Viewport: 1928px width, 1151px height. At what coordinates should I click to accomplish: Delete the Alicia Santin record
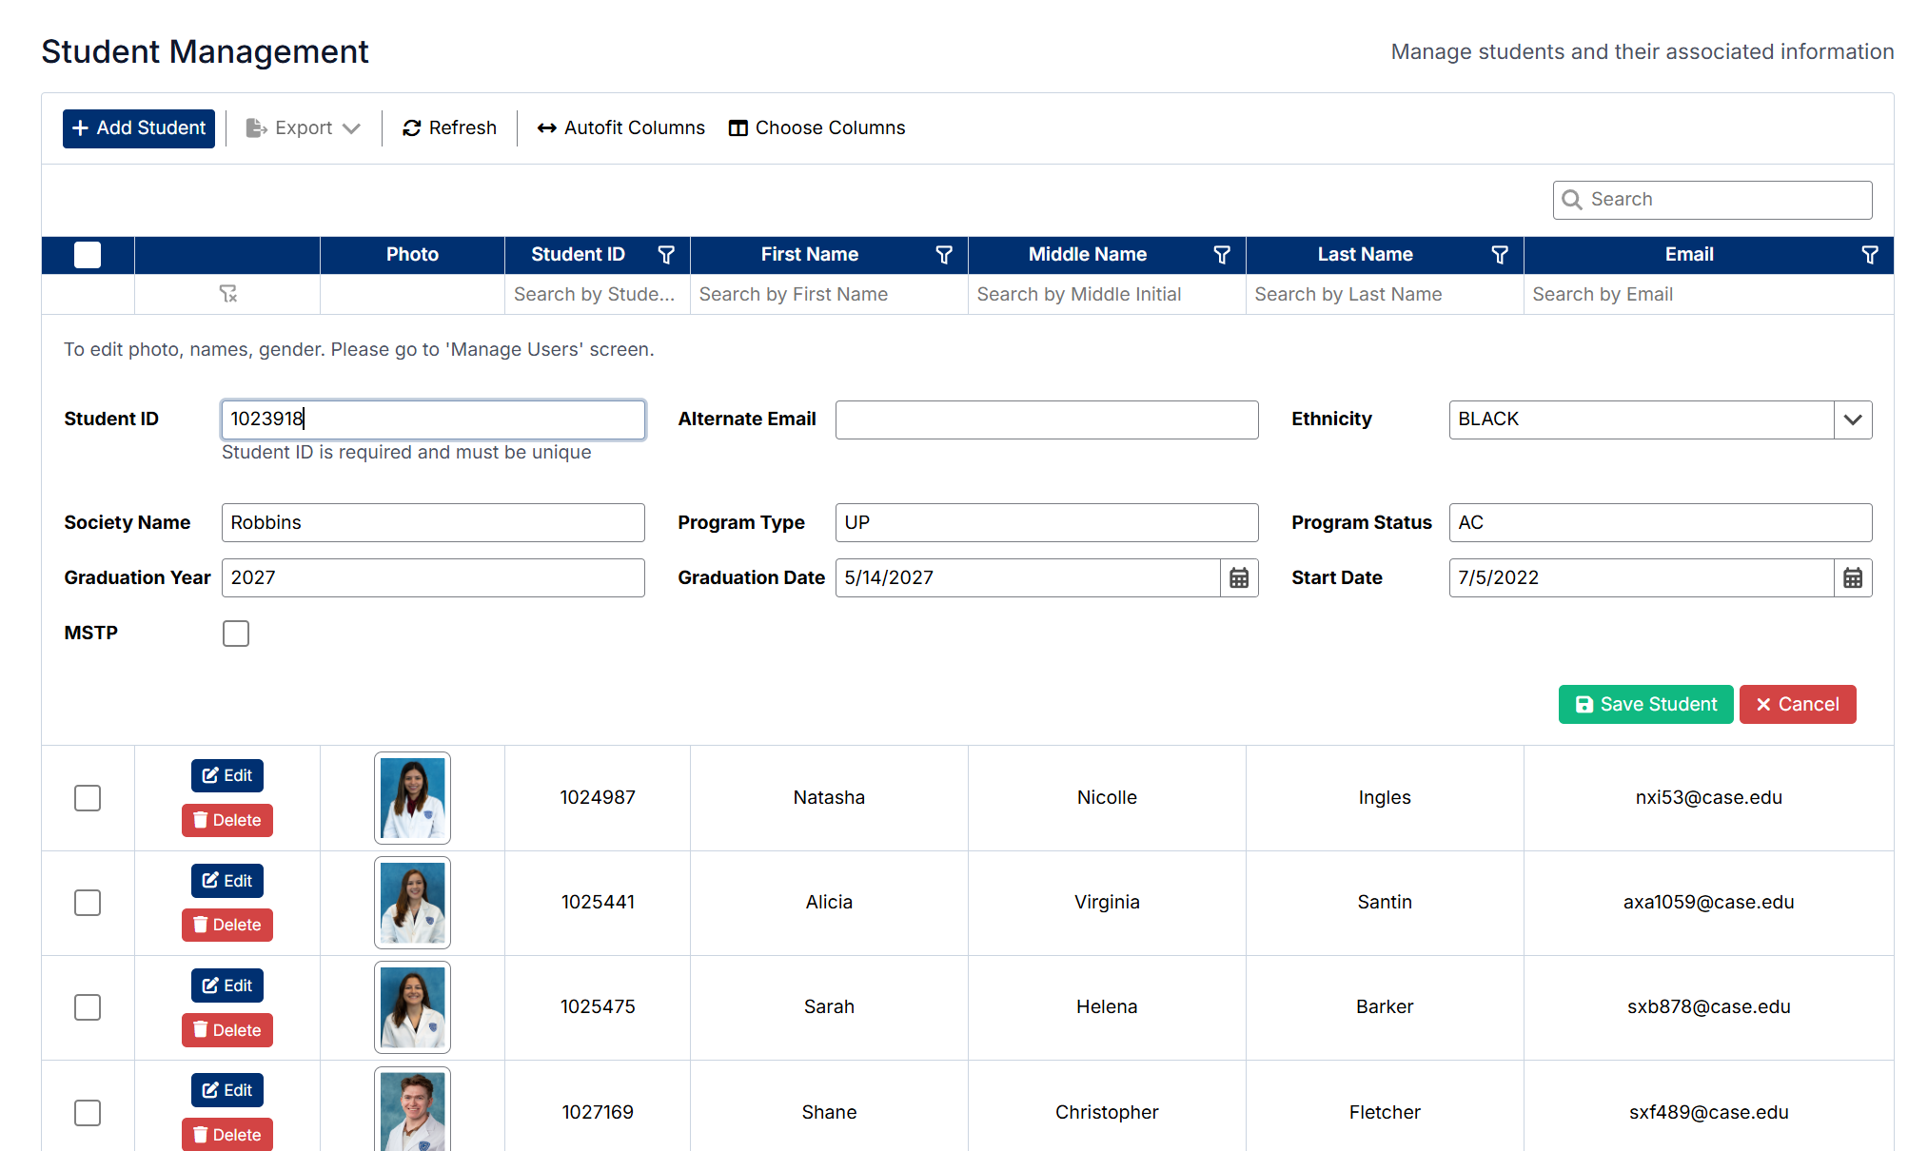(227, 925)
